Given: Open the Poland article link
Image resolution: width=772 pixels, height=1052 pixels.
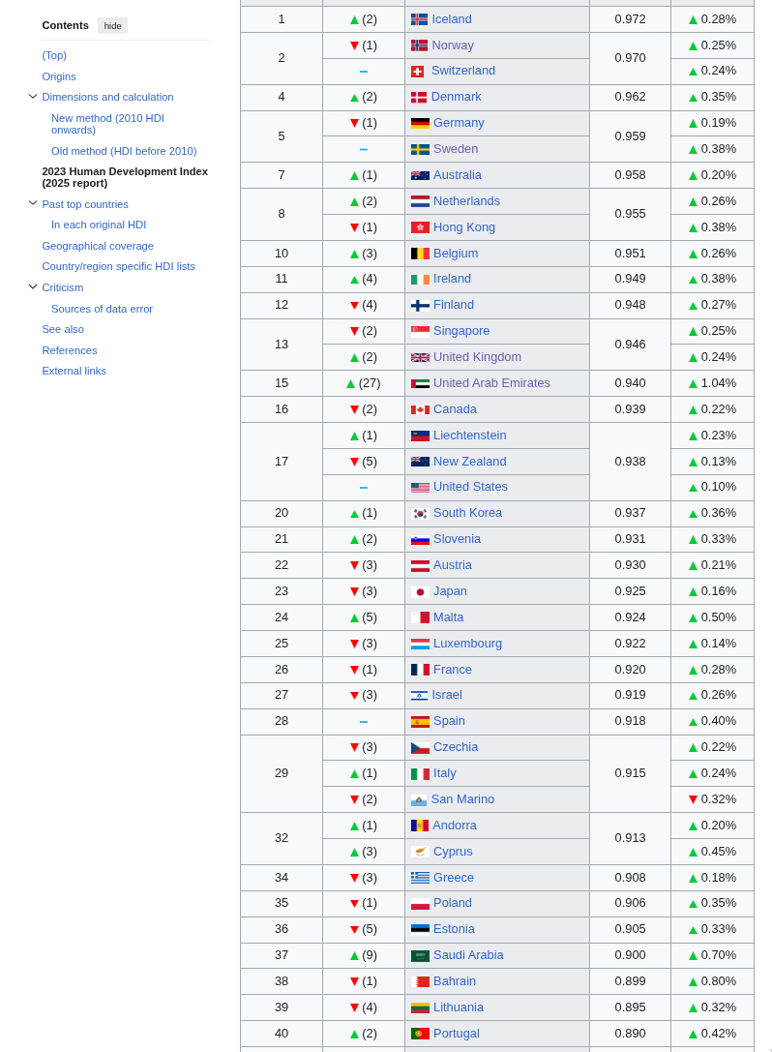Looking at the screenshot, I should (452, 904).
